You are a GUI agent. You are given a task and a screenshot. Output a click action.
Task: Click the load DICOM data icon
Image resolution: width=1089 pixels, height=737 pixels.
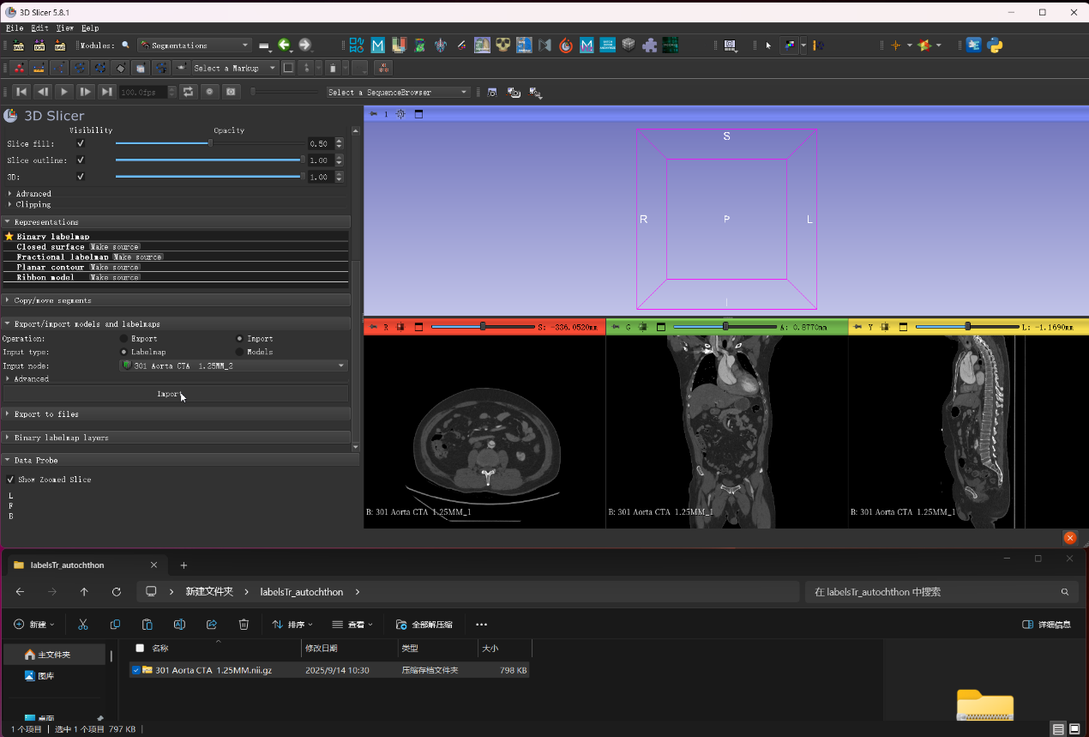click(x=40, y=45)
